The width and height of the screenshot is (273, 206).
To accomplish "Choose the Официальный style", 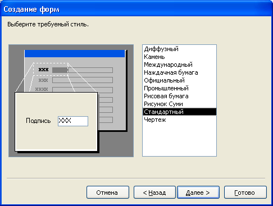I will point(179,80).
